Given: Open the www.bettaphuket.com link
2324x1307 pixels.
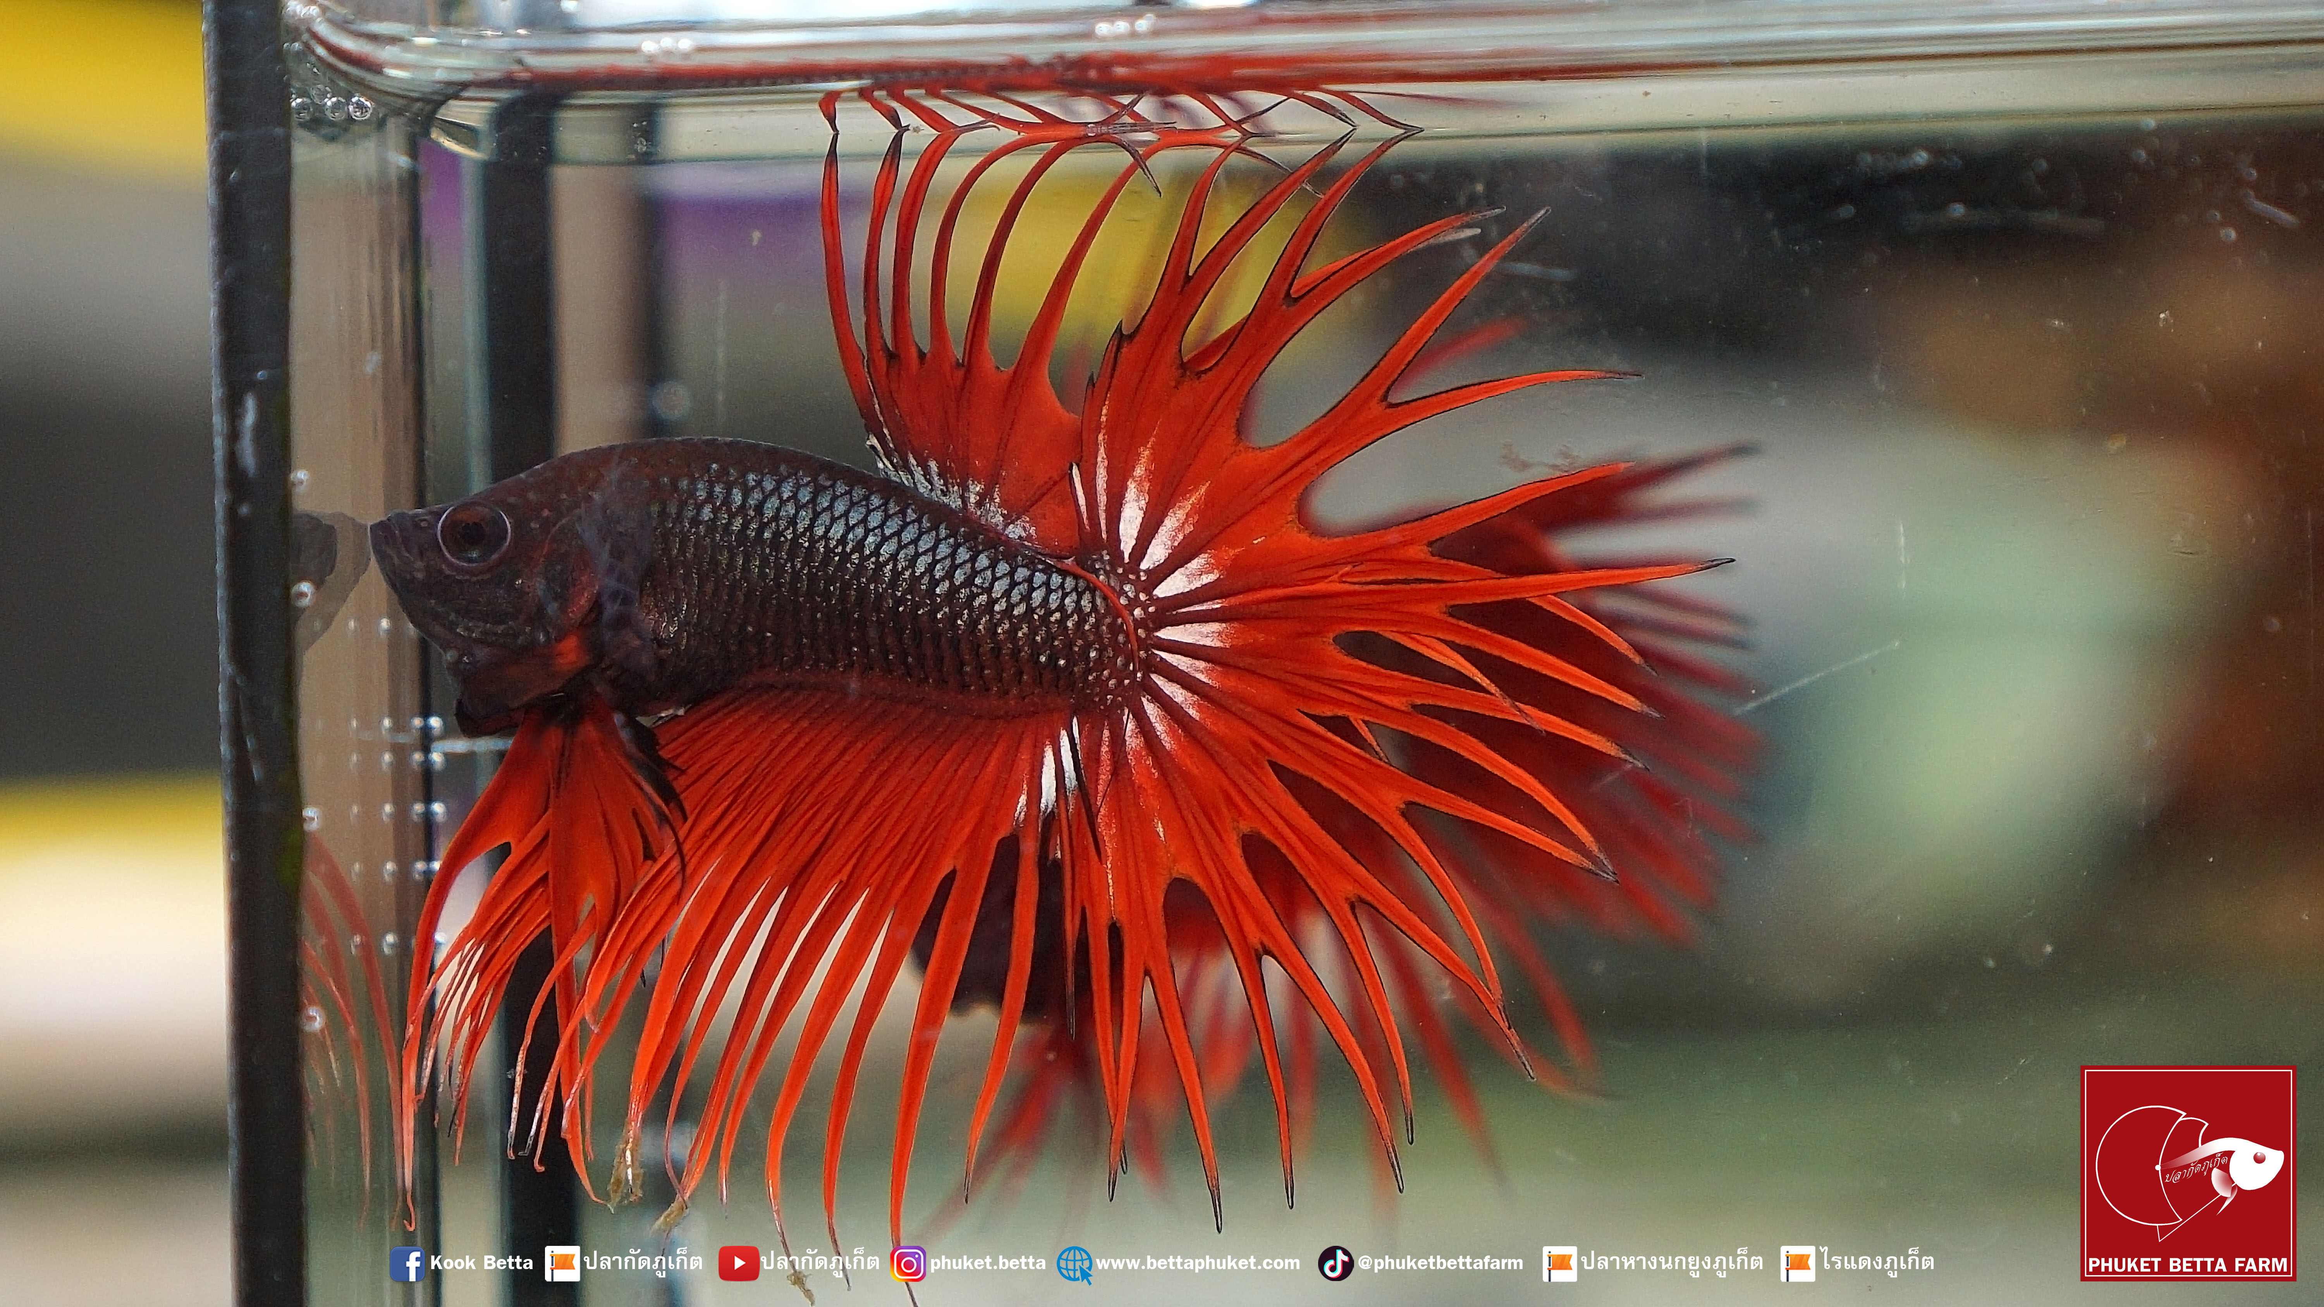Looking at the screenshot, I should pyautogui.click(x=1198, y=1264).
